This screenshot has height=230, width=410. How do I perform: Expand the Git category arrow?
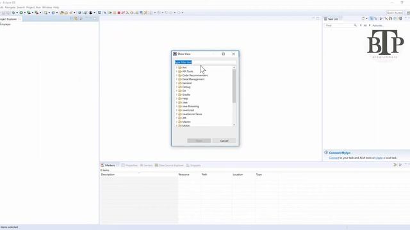pyautogui.click(x=177, y=91)
